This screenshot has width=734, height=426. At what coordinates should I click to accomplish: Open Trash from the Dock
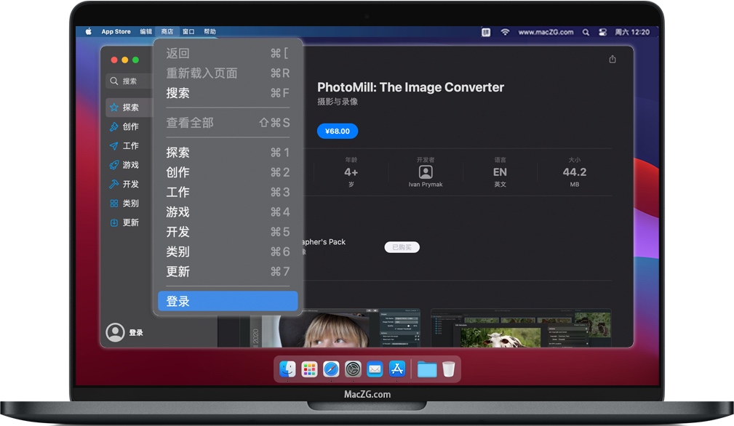(x=449, y=369)
